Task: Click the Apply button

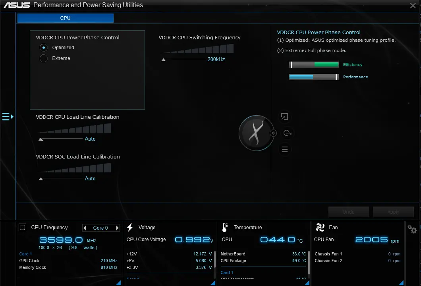Action: tap(393, 212)
